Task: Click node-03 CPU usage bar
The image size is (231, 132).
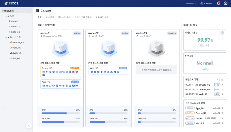Action: pyautogui.click(x=156, y=114)
